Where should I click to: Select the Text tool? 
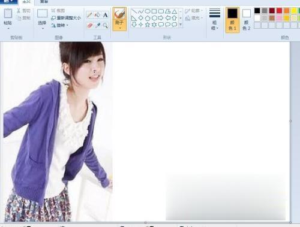[106, 15]
